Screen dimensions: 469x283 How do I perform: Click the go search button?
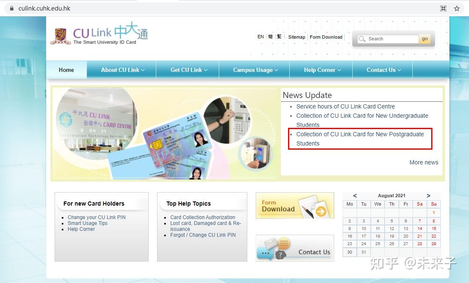pyautogui.click(x=425, y=39)
